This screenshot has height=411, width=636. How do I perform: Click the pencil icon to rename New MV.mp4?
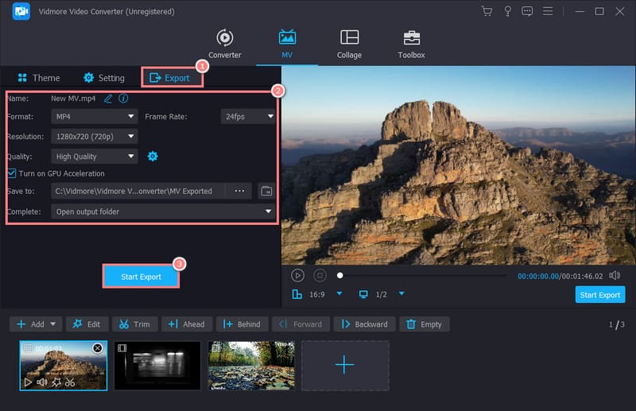108,99
